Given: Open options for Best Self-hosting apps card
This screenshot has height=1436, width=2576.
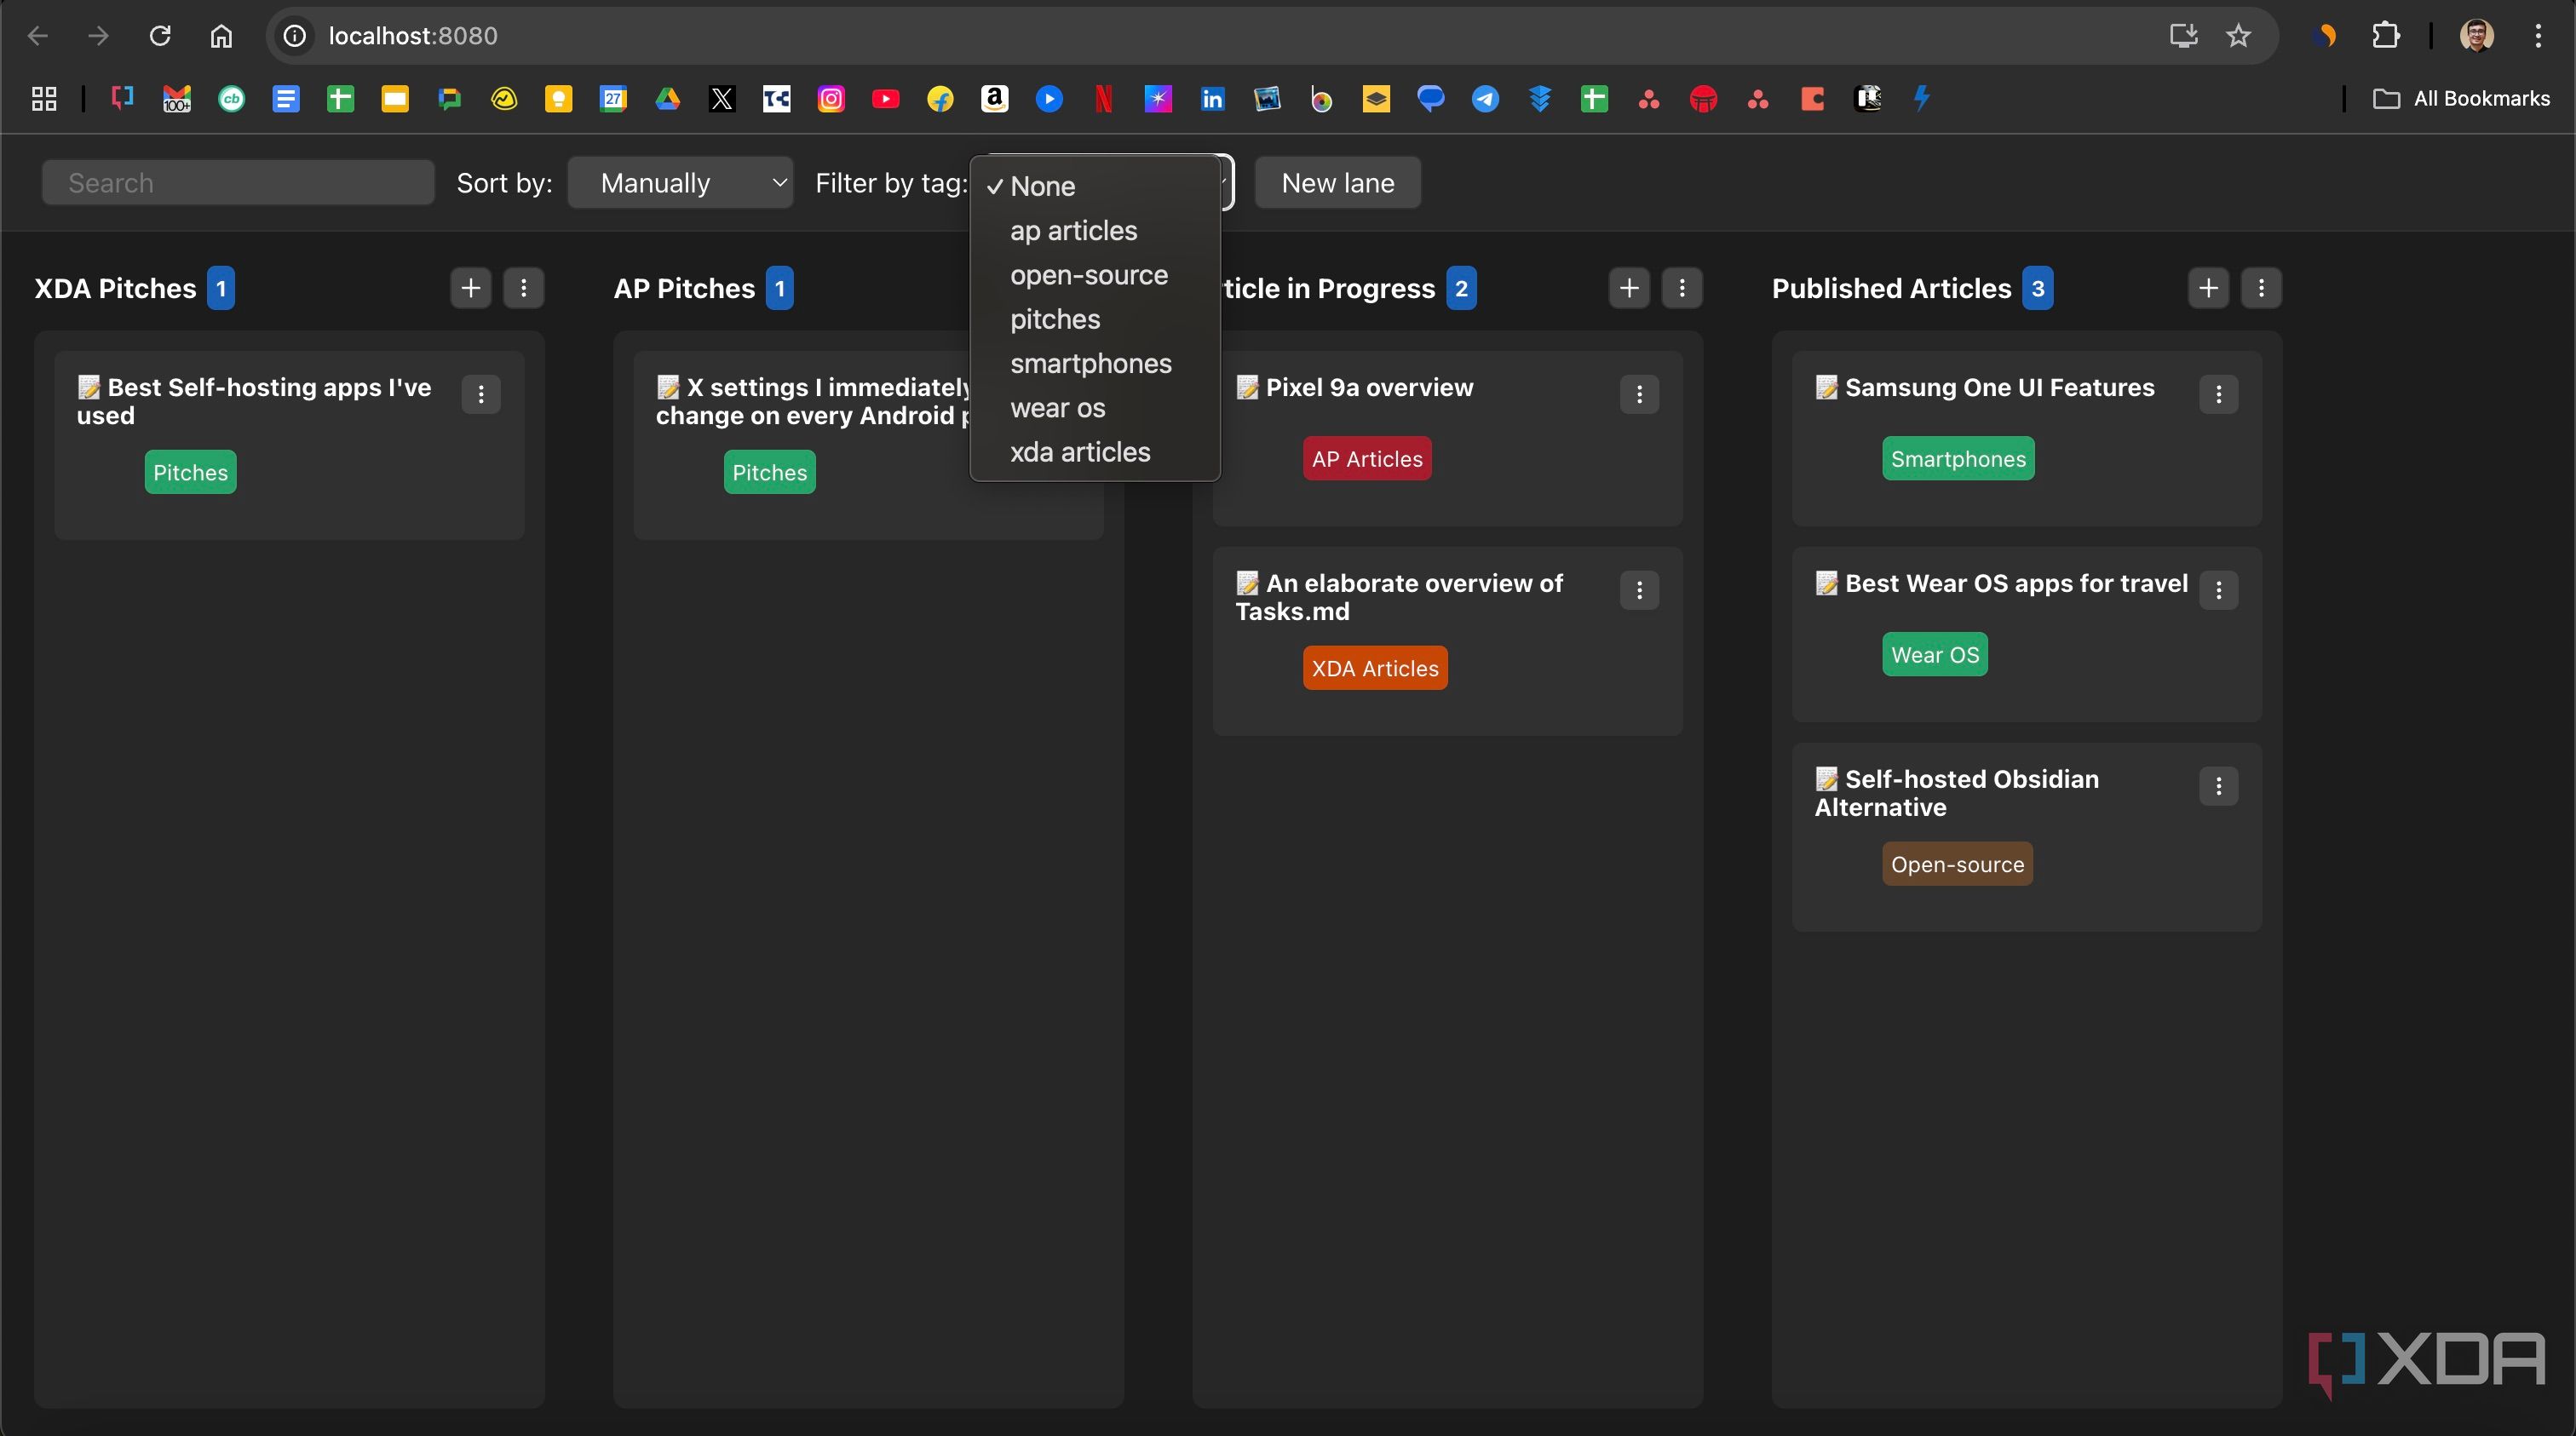Looking at the screenshot, I should point(481,394).
